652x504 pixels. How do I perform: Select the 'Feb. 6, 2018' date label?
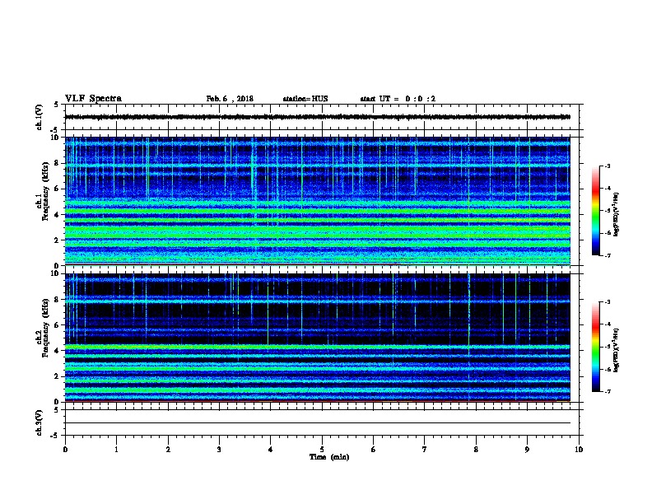click(x=230, y=99)
